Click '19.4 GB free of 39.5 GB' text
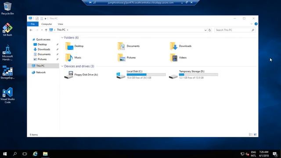 tap(139, 78)
